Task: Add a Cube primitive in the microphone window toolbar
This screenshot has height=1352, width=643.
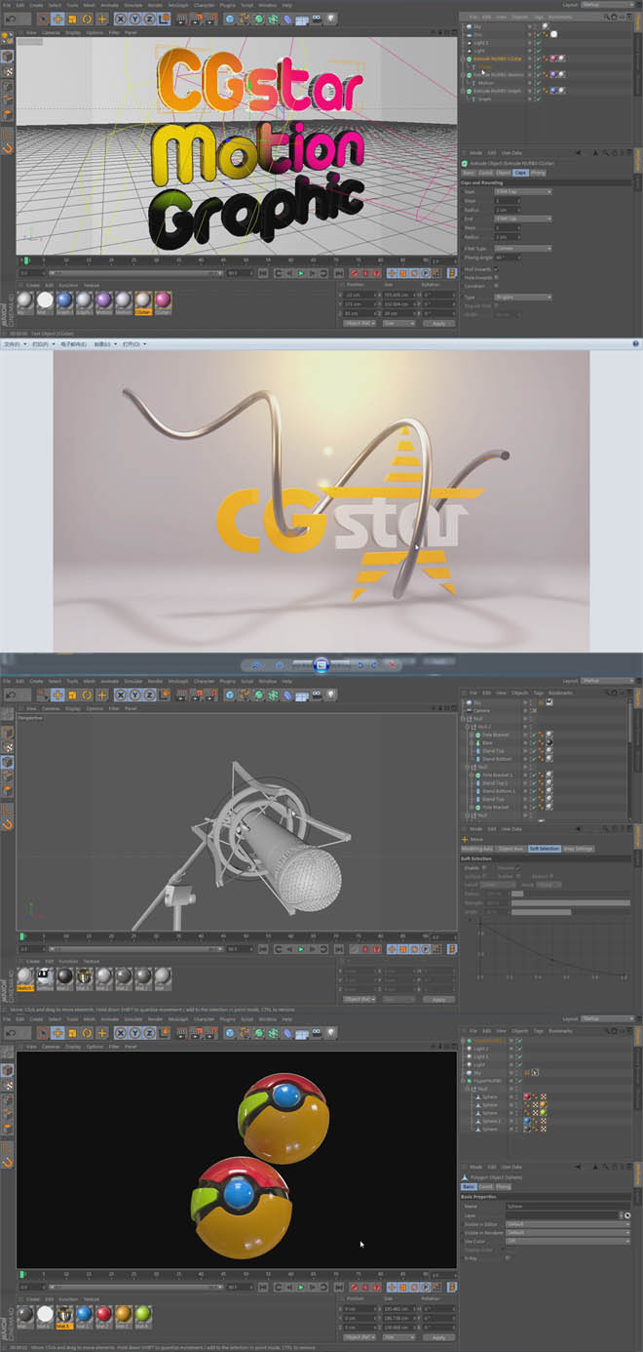Action: pos(230,695)
